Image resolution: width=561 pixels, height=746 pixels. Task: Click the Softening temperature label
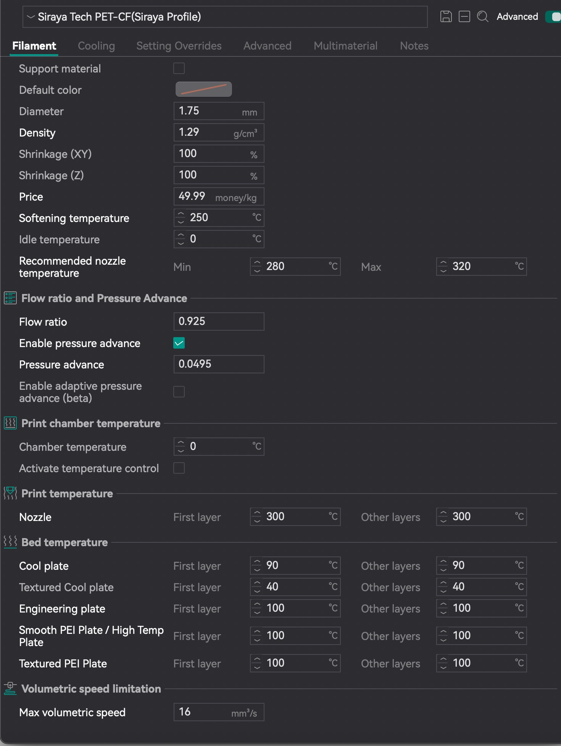click(74, 218)
